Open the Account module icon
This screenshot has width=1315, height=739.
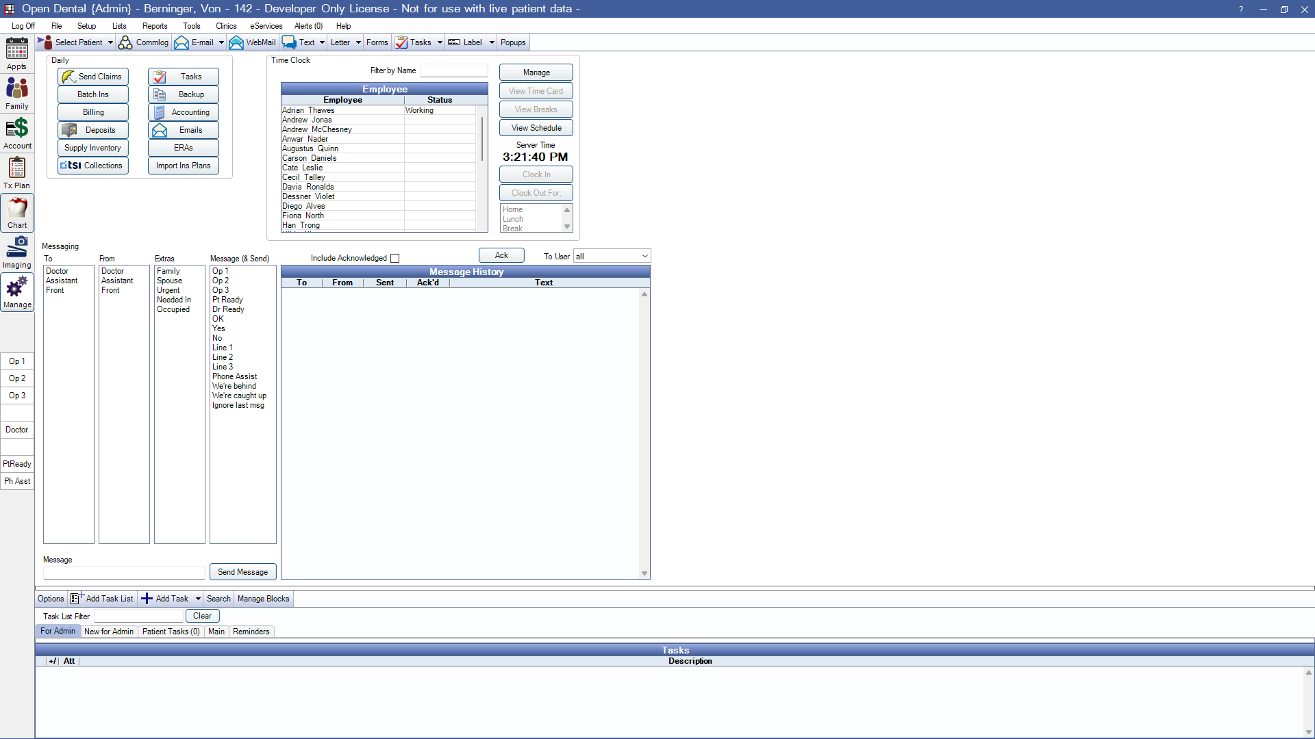17,133
